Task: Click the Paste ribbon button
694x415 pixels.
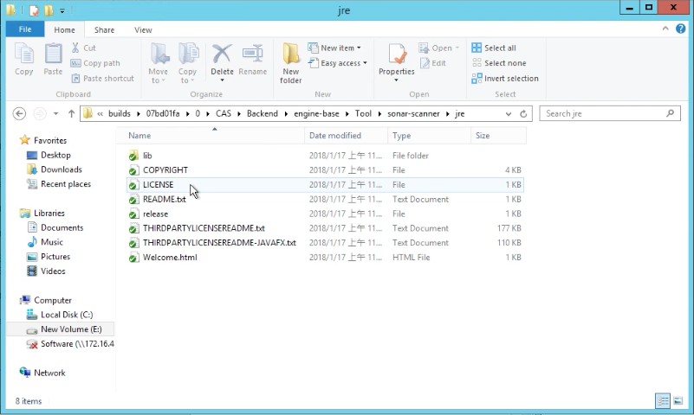Action: coord(53,60)
